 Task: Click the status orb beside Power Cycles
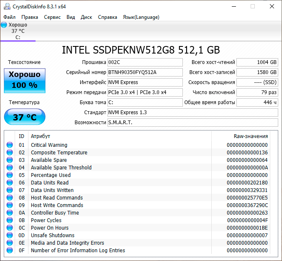[10, 220]
